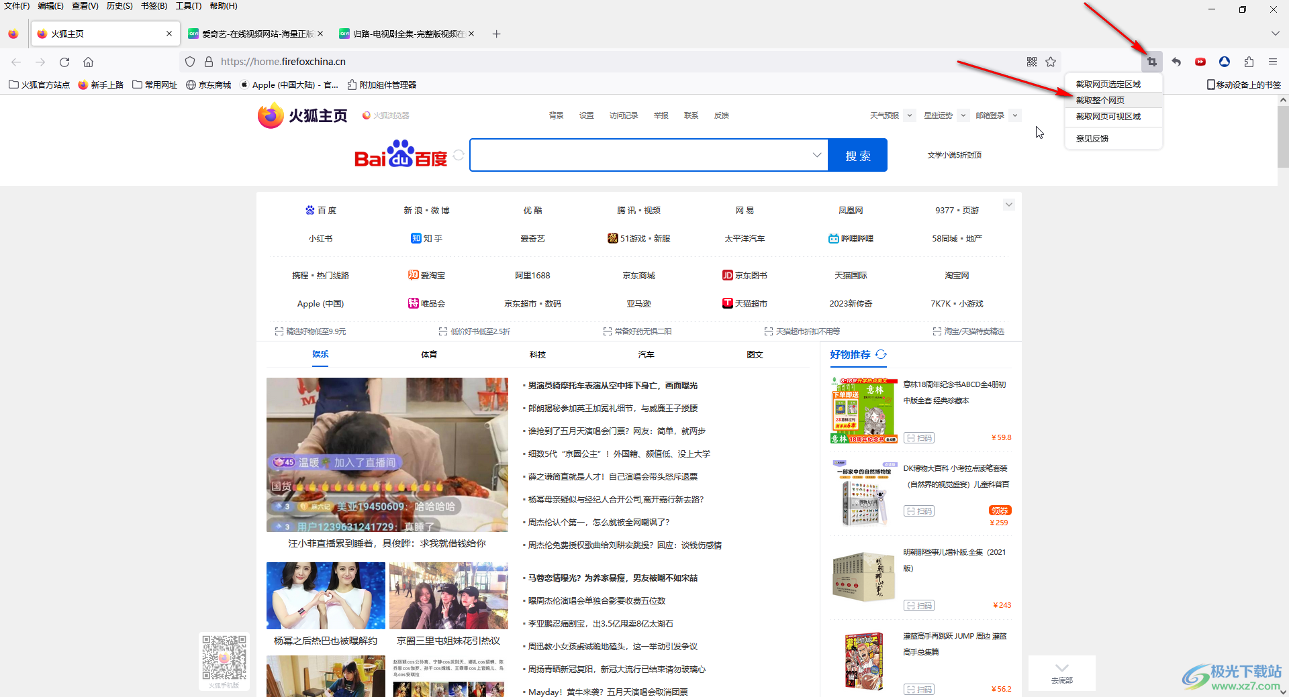Click the 意林18周年纪念书 product thumbnail
Image resolution: width=1289 pixels, height=697 pixels.
863,410
